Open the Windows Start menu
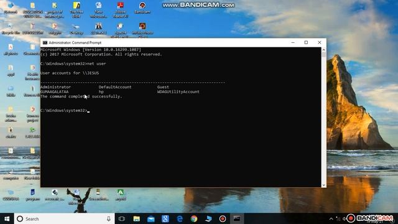 tap(7, 218)
